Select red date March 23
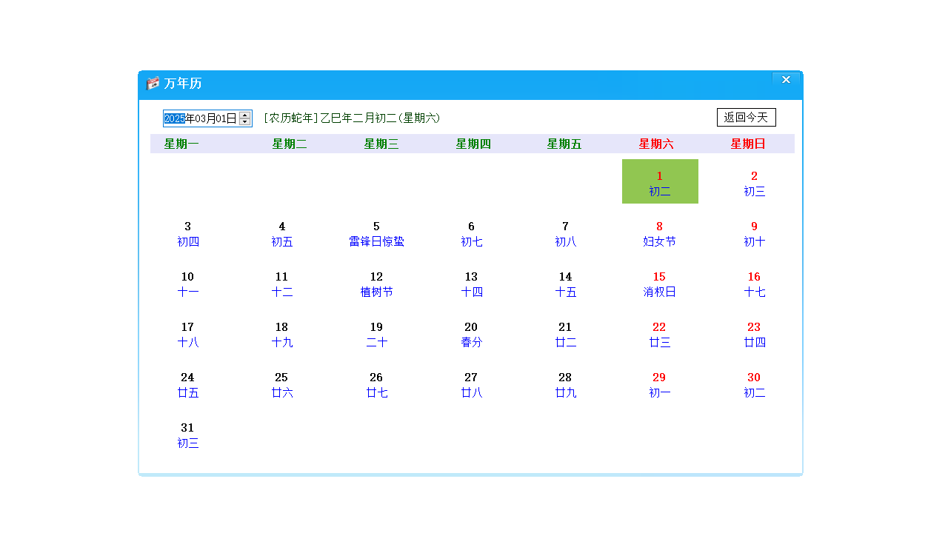 click(753, 335)
